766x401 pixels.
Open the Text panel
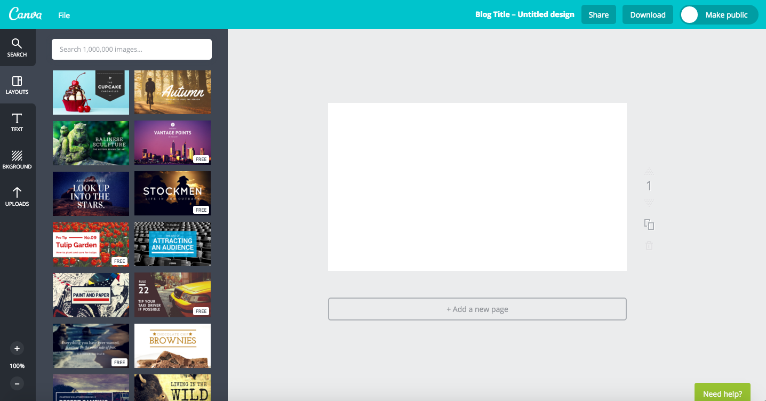(x=17, y=122)
